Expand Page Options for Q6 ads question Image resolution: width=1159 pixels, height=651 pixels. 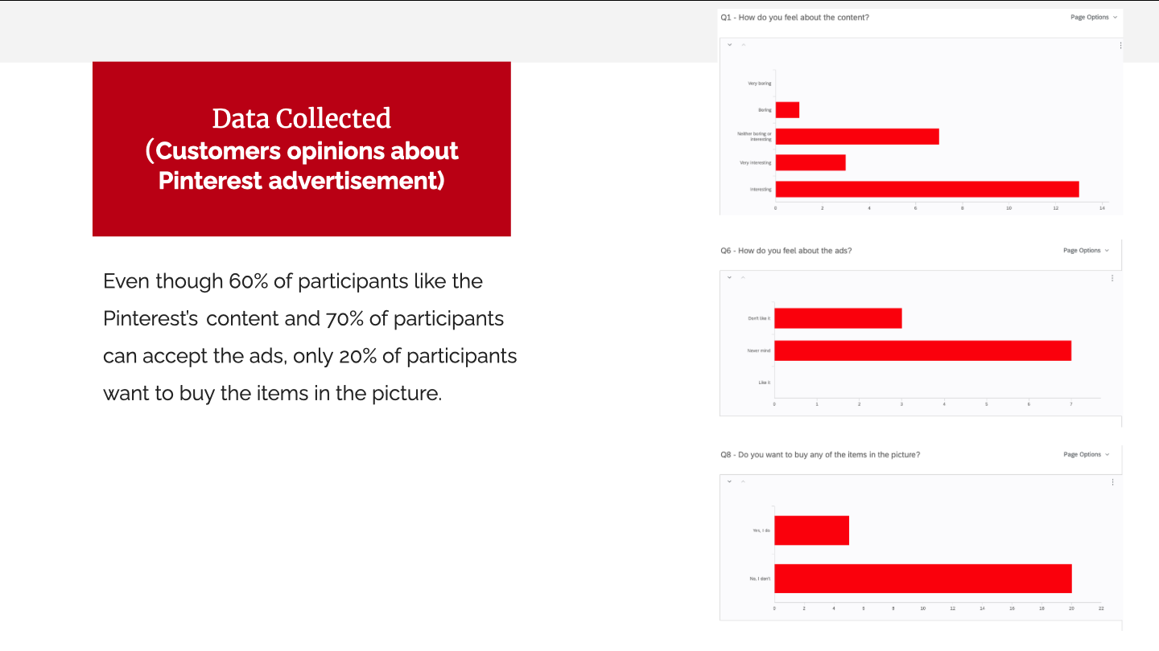coord(1086,251)
